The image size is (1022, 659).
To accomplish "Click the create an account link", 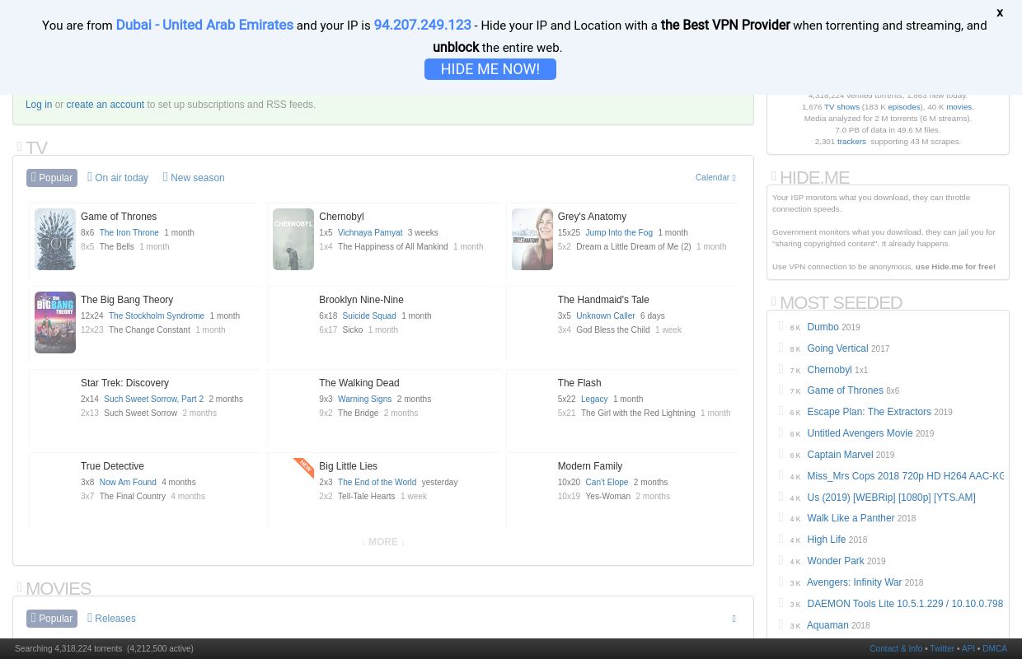I will click(105, 105).
